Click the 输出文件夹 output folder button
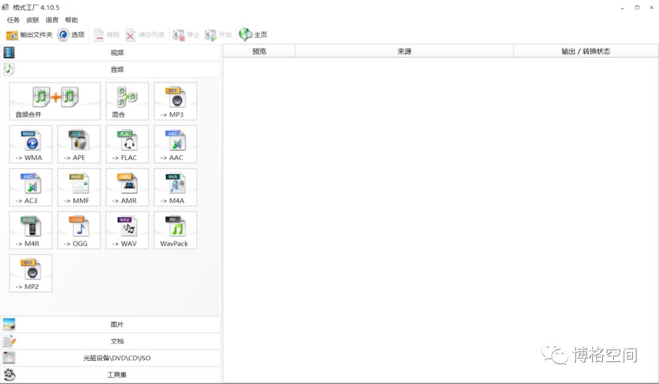659x384 pixels. tap(29, 35)
